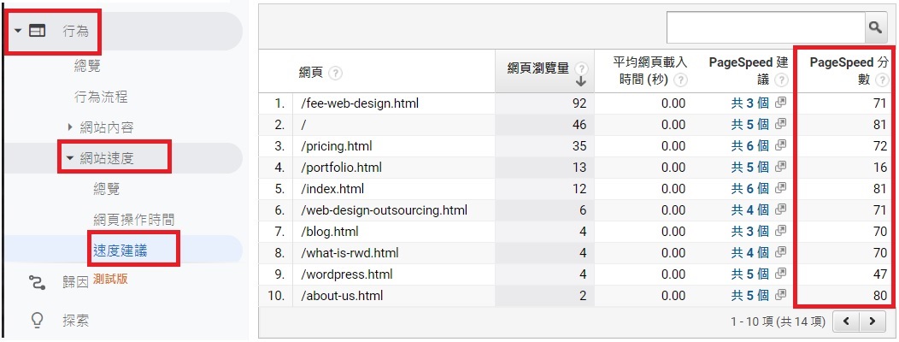The height and width of the screenshot is (342, 899).
Task: Click the 行為 behavior panel icon
Action: [37, 31]
